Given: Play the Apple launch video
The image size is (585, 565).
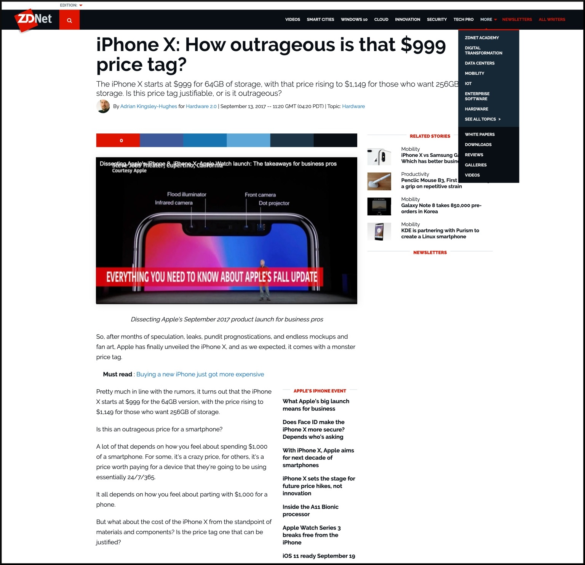Looking at the screenshot, I should (x=227, y=231).
